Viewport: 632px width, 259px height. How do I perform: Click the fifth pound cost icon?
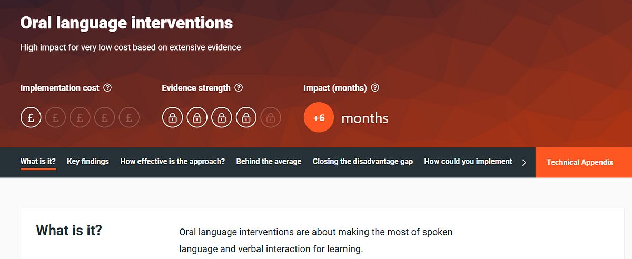pyautogui.click(x=129, y=118)
